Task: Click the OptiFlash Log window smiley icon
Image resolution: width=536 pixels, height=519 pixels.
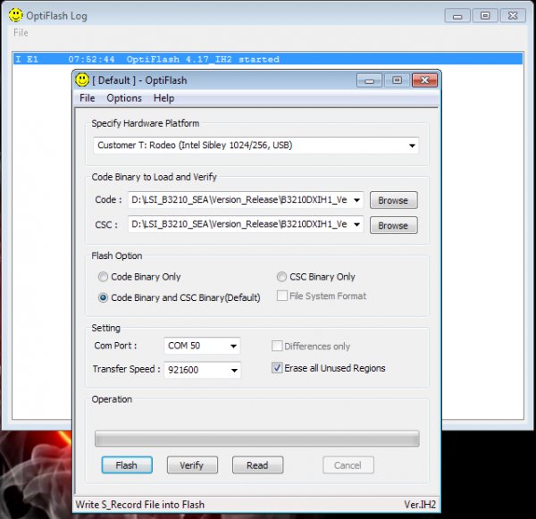Action: pos(16,15)
